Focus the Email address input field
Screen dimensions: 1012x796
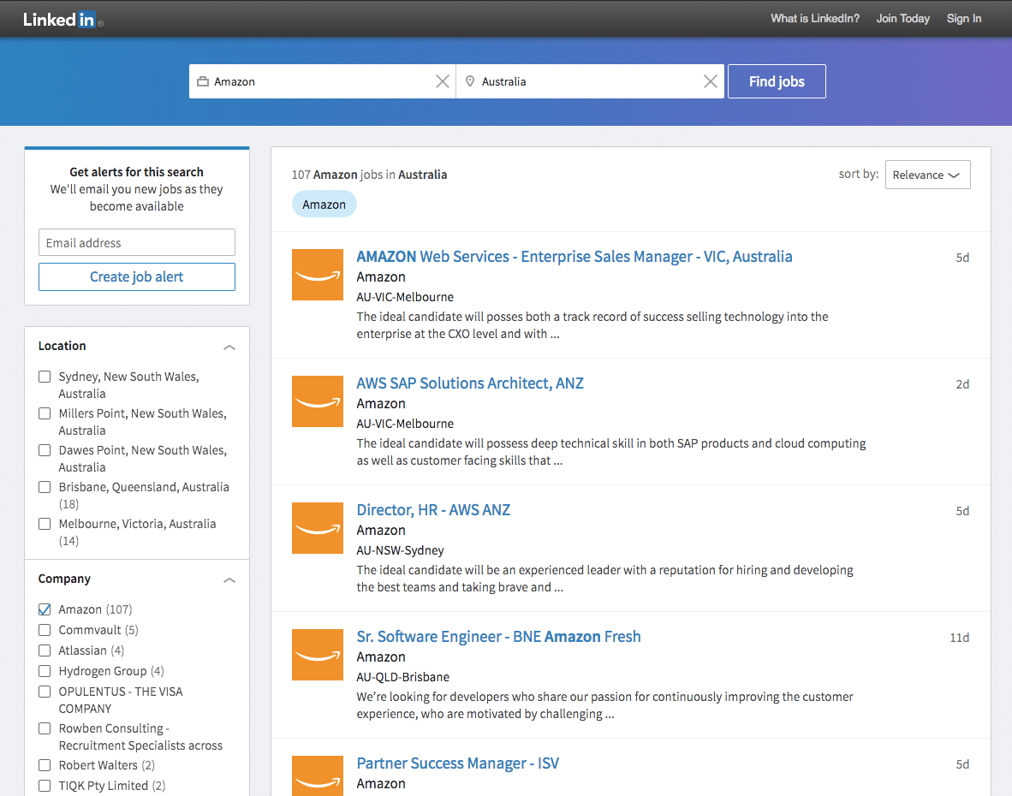point(137,242)
